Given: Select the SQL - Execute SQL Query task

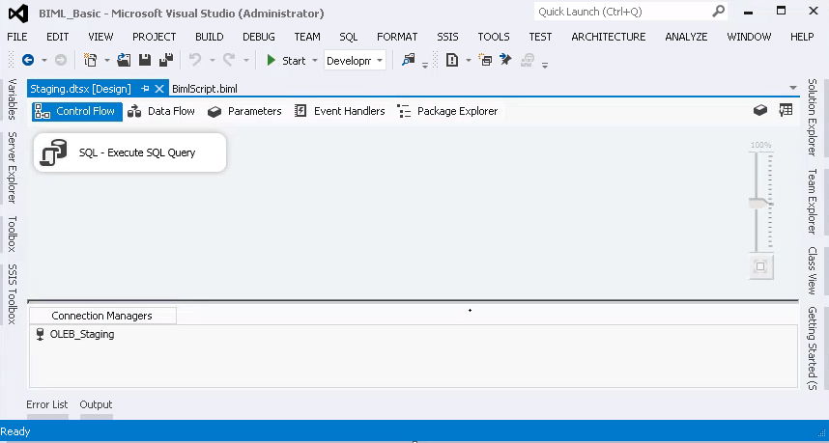Looking at the screenshot, I should [130, 152].
